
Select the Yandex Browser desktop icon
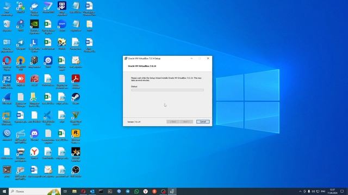34,153
